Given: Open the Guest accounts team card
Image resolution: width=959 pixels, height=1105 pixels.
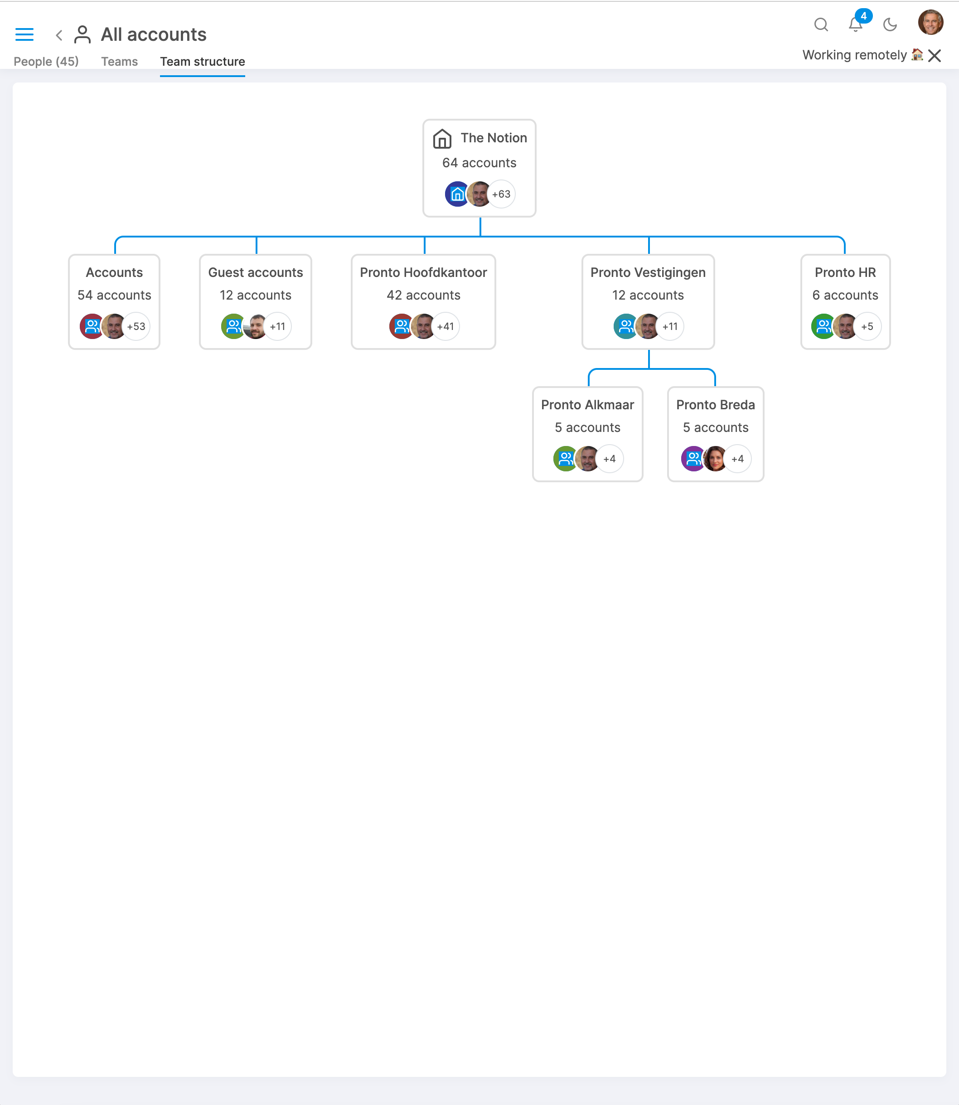Looking at the screenshot, I should click(255, 272).
